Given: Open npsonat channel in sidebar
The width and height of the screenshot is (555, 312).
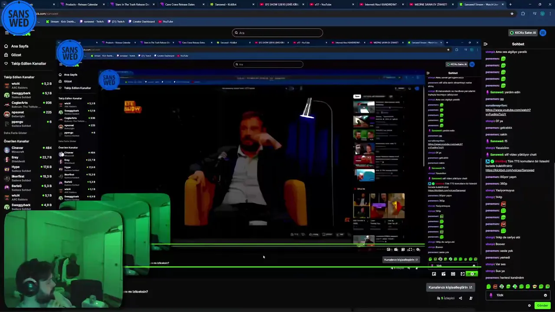Looking at the screenshot, I should (28, 114).
